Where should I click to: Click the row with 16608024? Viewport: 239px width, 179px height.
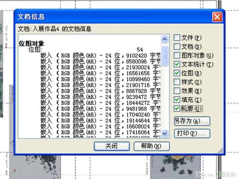click(101, 126)
